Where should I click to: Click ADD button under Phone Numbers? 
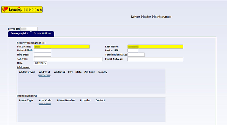point(44,104)
